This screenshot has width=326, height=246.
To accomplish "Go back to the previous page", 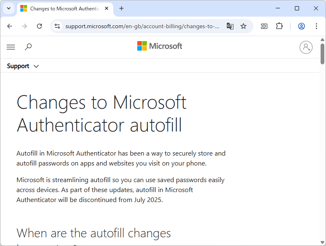I will pyautogui.click(x=10, y=26).
